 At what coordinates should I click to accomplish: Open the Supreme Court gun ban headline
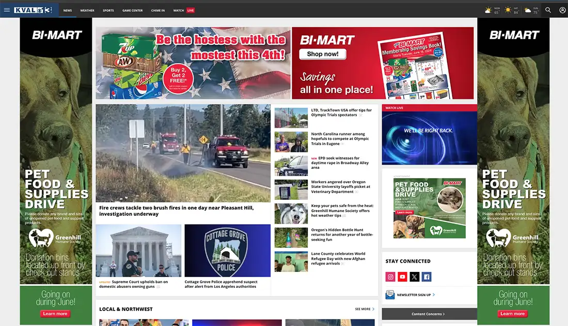(x=134, y=284)
